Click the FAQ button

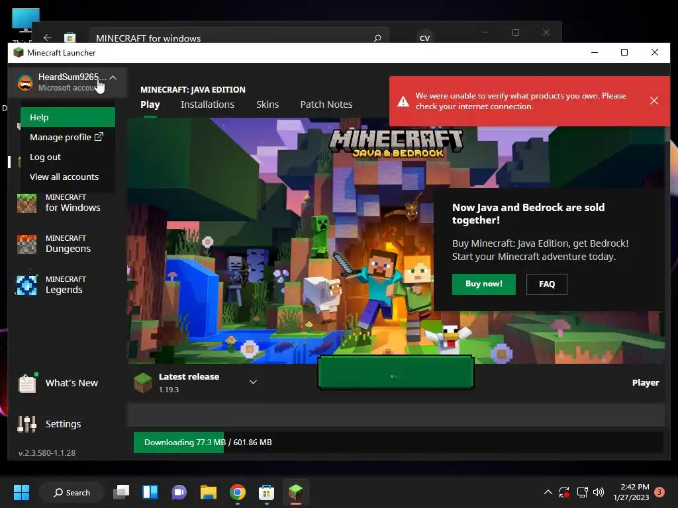[x=546, y=284]
